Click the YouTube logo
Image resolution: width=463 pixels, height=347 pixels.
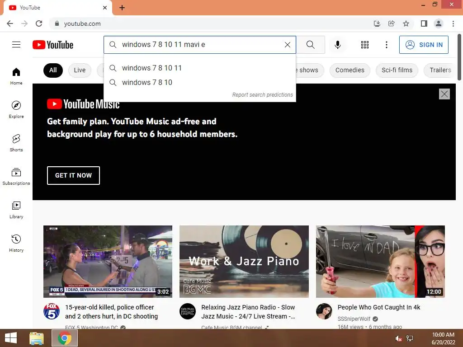pyautogui.click(x=53, y=45)
